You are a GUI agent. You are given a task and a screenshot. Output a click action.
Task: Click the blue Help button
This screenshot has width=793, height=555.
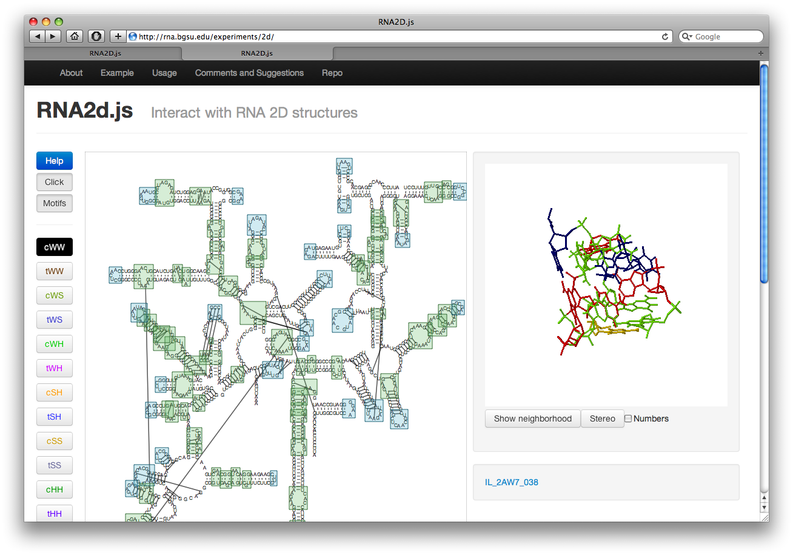pyautogui.click(x=55, y=161)
